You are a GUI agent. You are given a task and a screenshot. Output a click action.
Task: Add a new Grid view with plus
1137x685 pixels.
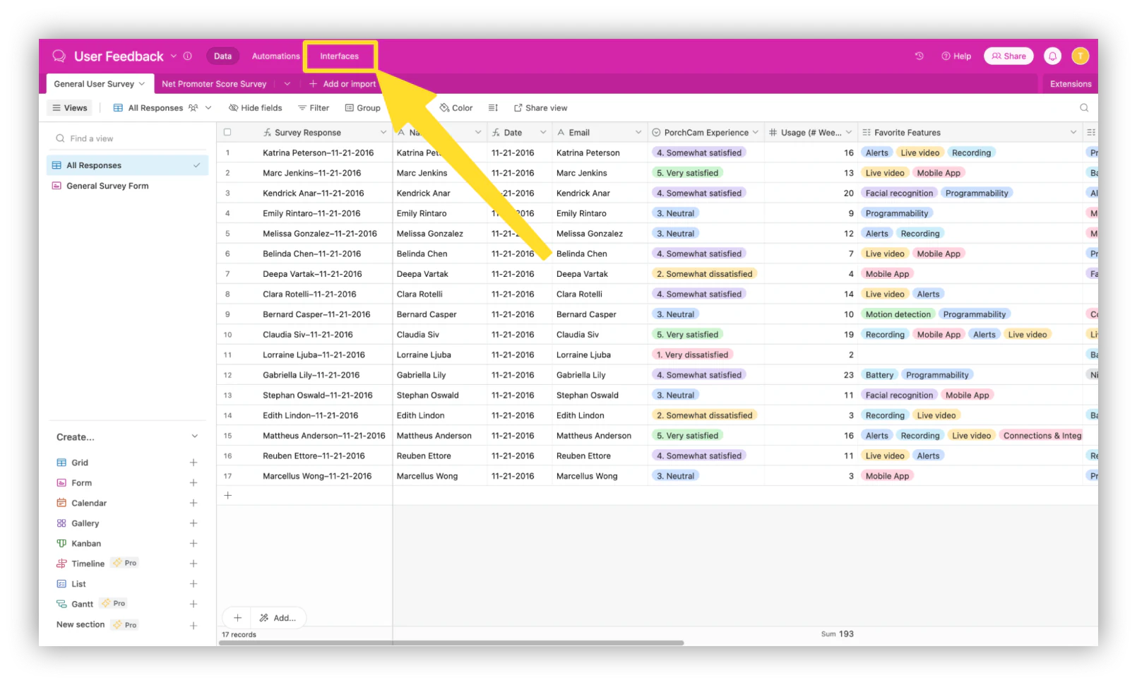pos(194,463)
